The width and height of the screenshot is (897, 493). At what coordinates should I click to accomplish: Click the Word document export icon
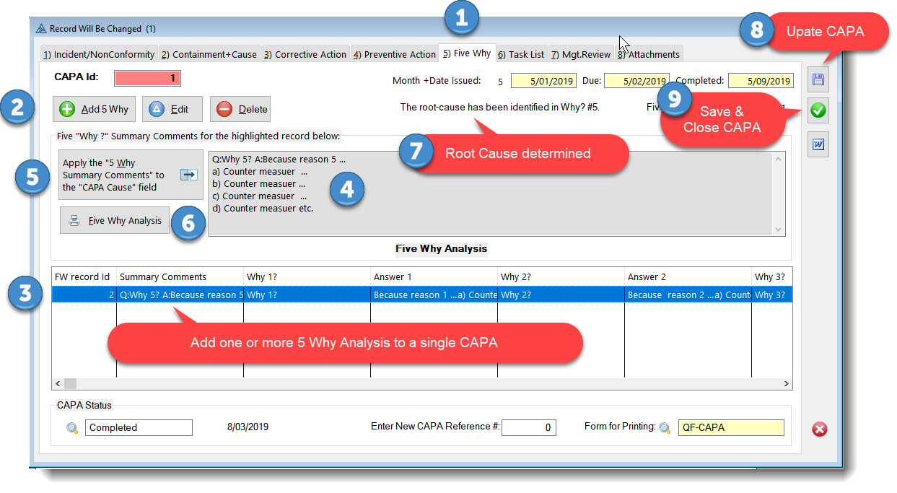click(x=818, y=144)
